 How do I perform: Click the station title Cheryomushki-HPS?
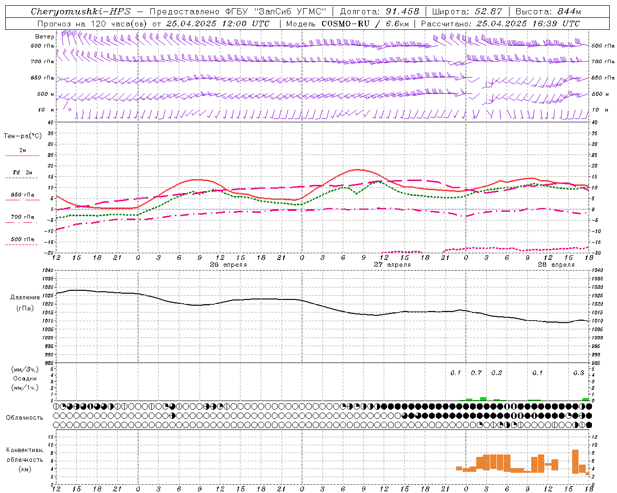click(x=80, y=12)
